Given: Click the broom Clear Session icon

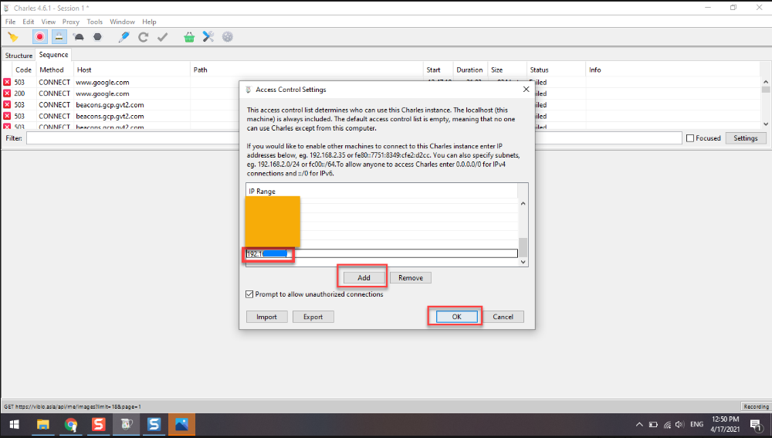Looking at the screenshot, I should tap(13, 37).
